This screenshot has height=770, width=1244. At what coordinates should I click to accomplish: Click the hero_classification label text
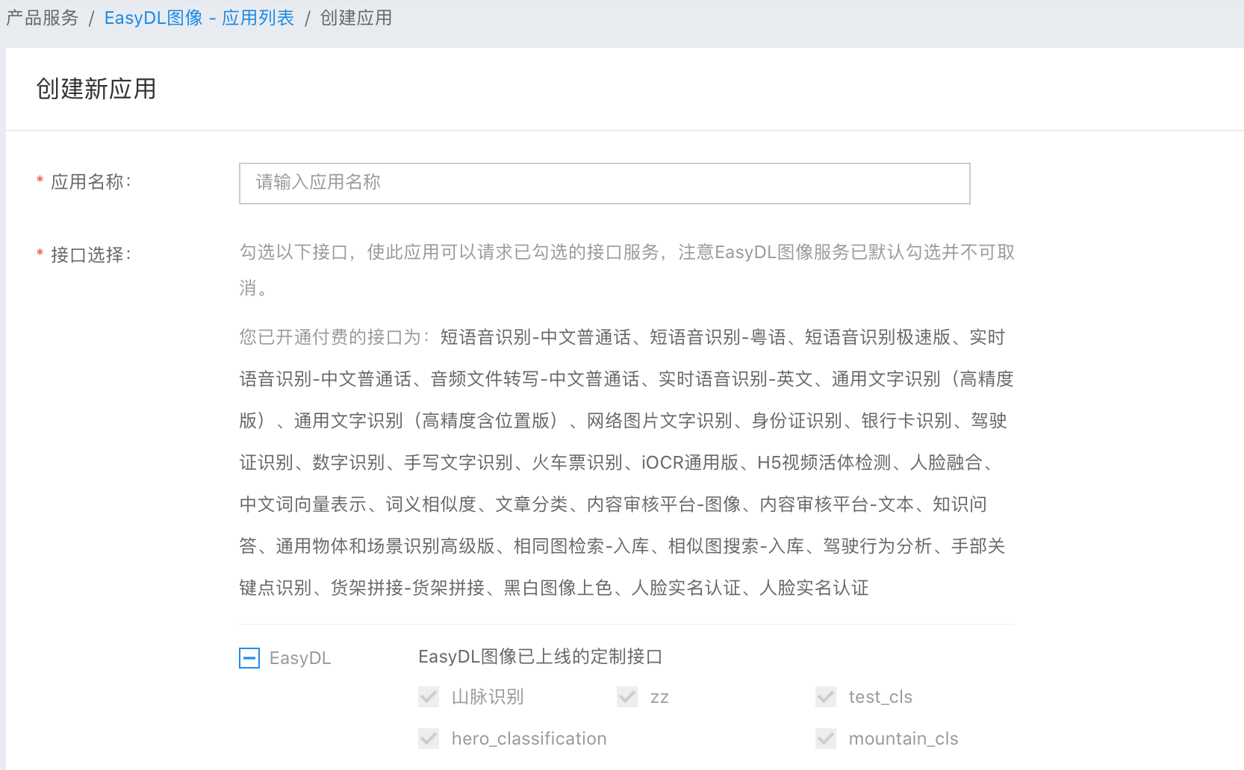(x=529, y=739)
